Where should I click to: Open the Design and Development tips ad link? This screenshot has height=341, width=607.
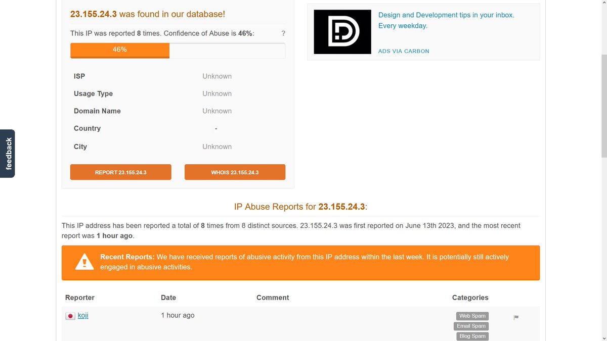(446, 20)
